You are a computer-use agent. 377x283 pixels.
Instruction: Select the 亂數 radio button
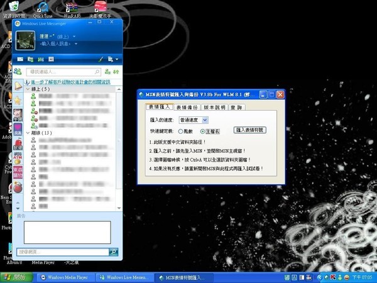[180, 131]
